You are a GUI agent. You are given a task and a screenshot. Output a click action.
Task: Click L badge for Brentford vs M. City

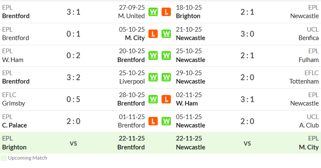[x=153, y=34]
